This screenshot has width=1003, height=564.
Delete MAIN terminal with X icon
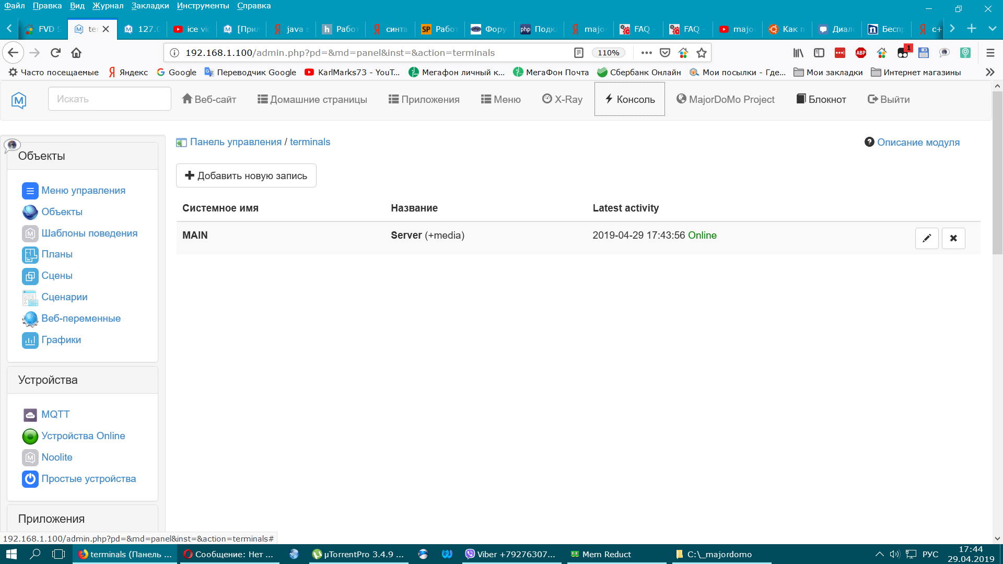click(953, 238)
